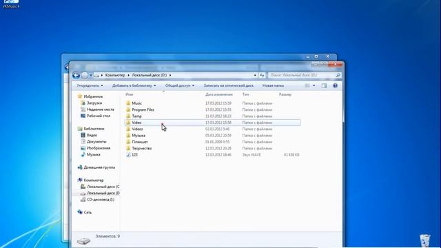This screenshot has width=441, height=248.
Task: Click the star icon beside Избранное
Action: click(80, 96)
